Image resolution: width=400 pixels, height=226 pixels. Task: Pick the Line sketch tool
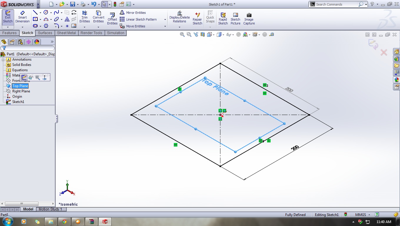(35, 12)
